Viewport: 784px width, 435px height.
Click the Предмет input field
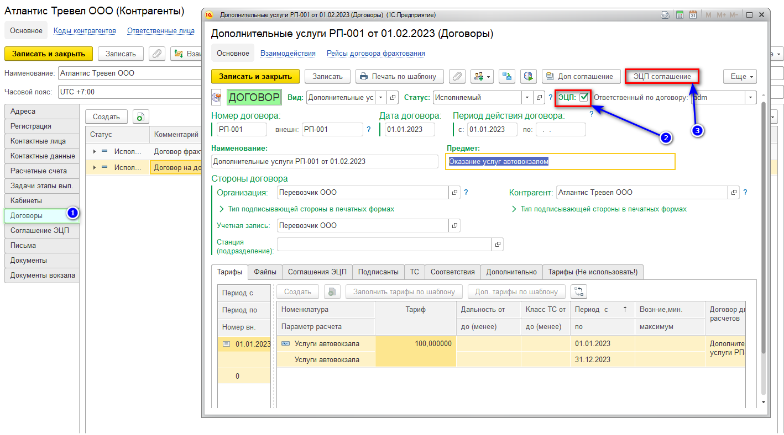[x=560, y=161]
